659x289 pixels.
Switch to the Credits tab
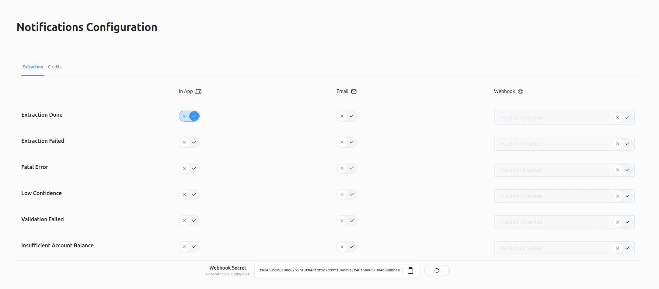[x=55, y=67]
